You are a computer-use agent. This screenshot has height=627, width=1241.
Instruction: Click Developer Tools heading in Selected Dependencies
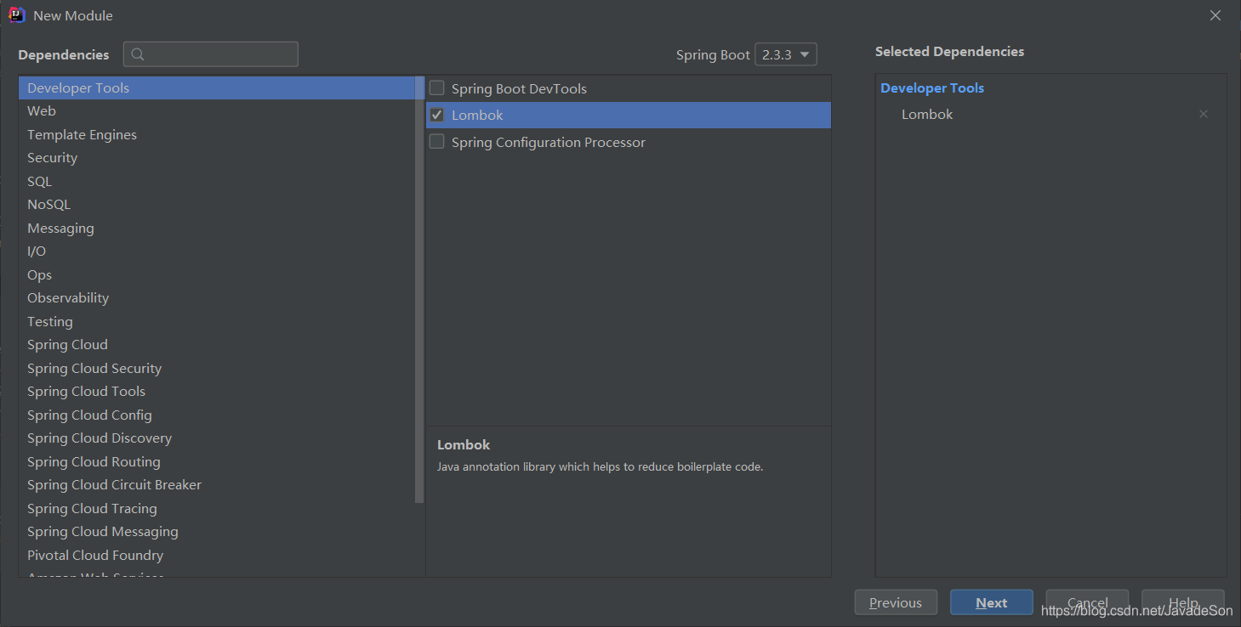[932, 88]
